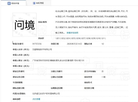Click the 商标详情 tab icon
The height and width of the screenshot is (102, 138).
[9, 3]
